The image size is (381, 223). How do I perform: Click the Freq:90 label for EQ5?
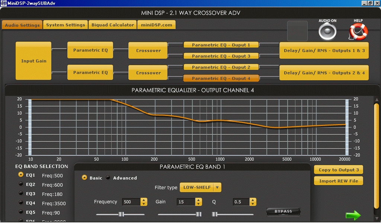pos(51,213)
